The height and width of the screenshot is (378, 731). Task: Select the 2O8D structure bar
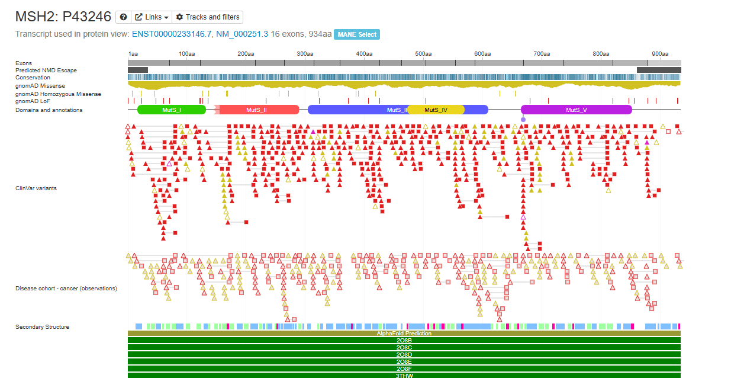point(404,354)
